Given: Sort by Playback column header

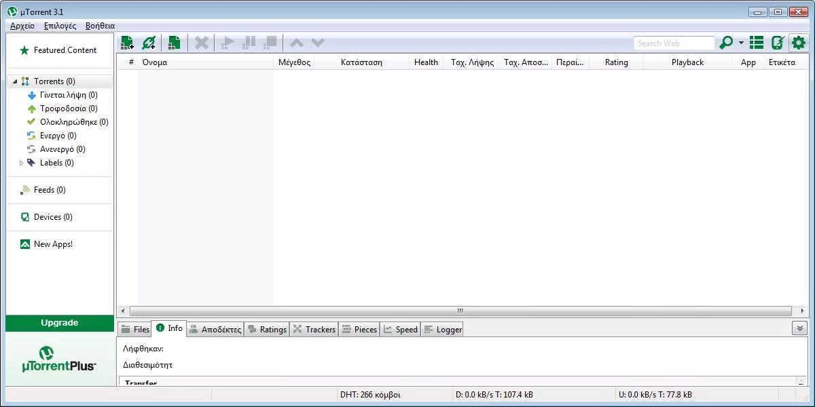Looking at the screenshot, I should click(x=687, y=62).
